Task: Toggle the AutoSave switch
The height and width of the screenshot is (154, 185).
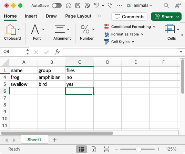Action: pos(57,6)
